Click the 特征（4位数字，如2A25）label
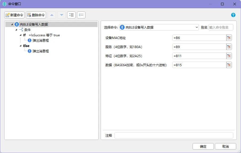This screenshot has width=241, height=153. [124, 56]
